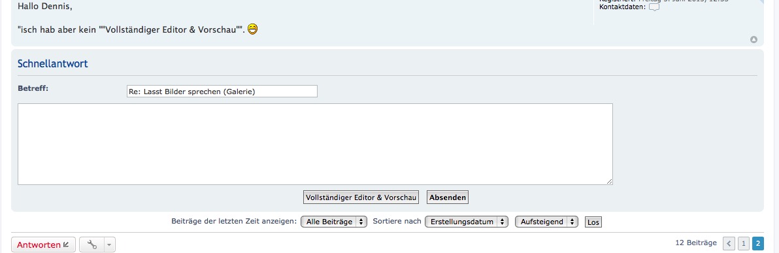Click the Kontaktdaten label
This screenshot has height=253, width=779.
(623, 7)
